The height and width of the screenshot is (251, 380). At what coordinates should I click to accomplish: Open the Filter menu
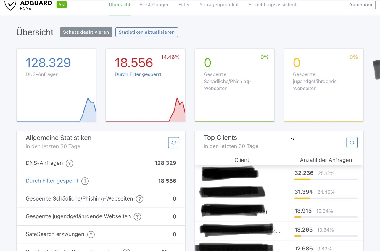[184, 5]
